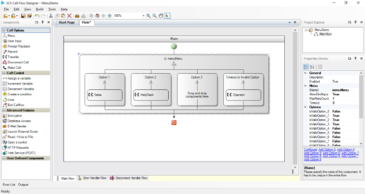Click the Copy icon in the toolbar
Screen dimensions: 365x194
click(x=57, y=16)
